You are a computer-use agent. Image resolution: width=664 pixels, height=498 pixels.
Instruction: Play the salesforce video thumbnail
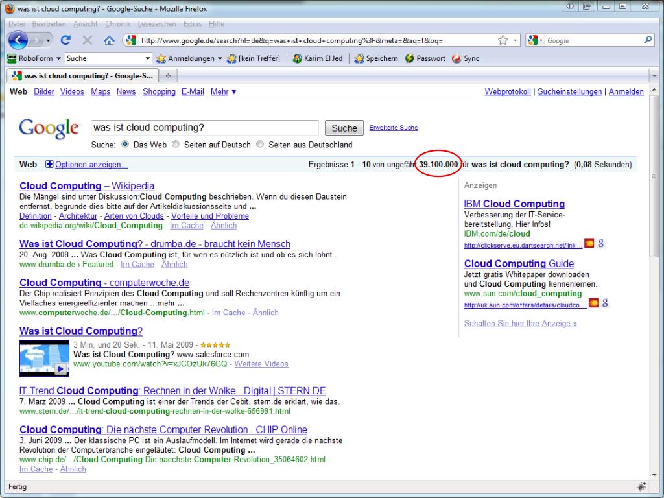click(44, 358)
